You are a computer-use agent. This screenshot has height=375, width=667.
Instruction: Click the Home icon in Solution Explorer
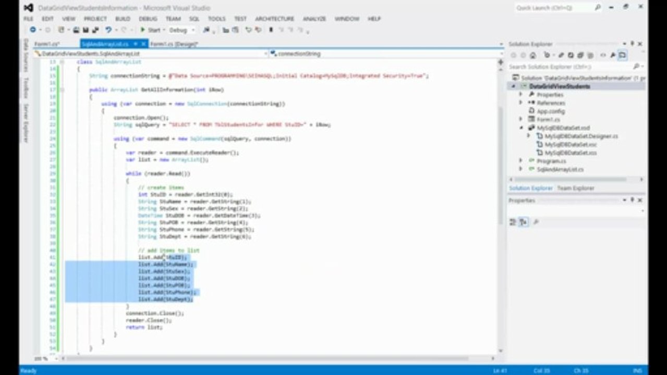click(532, 55)
